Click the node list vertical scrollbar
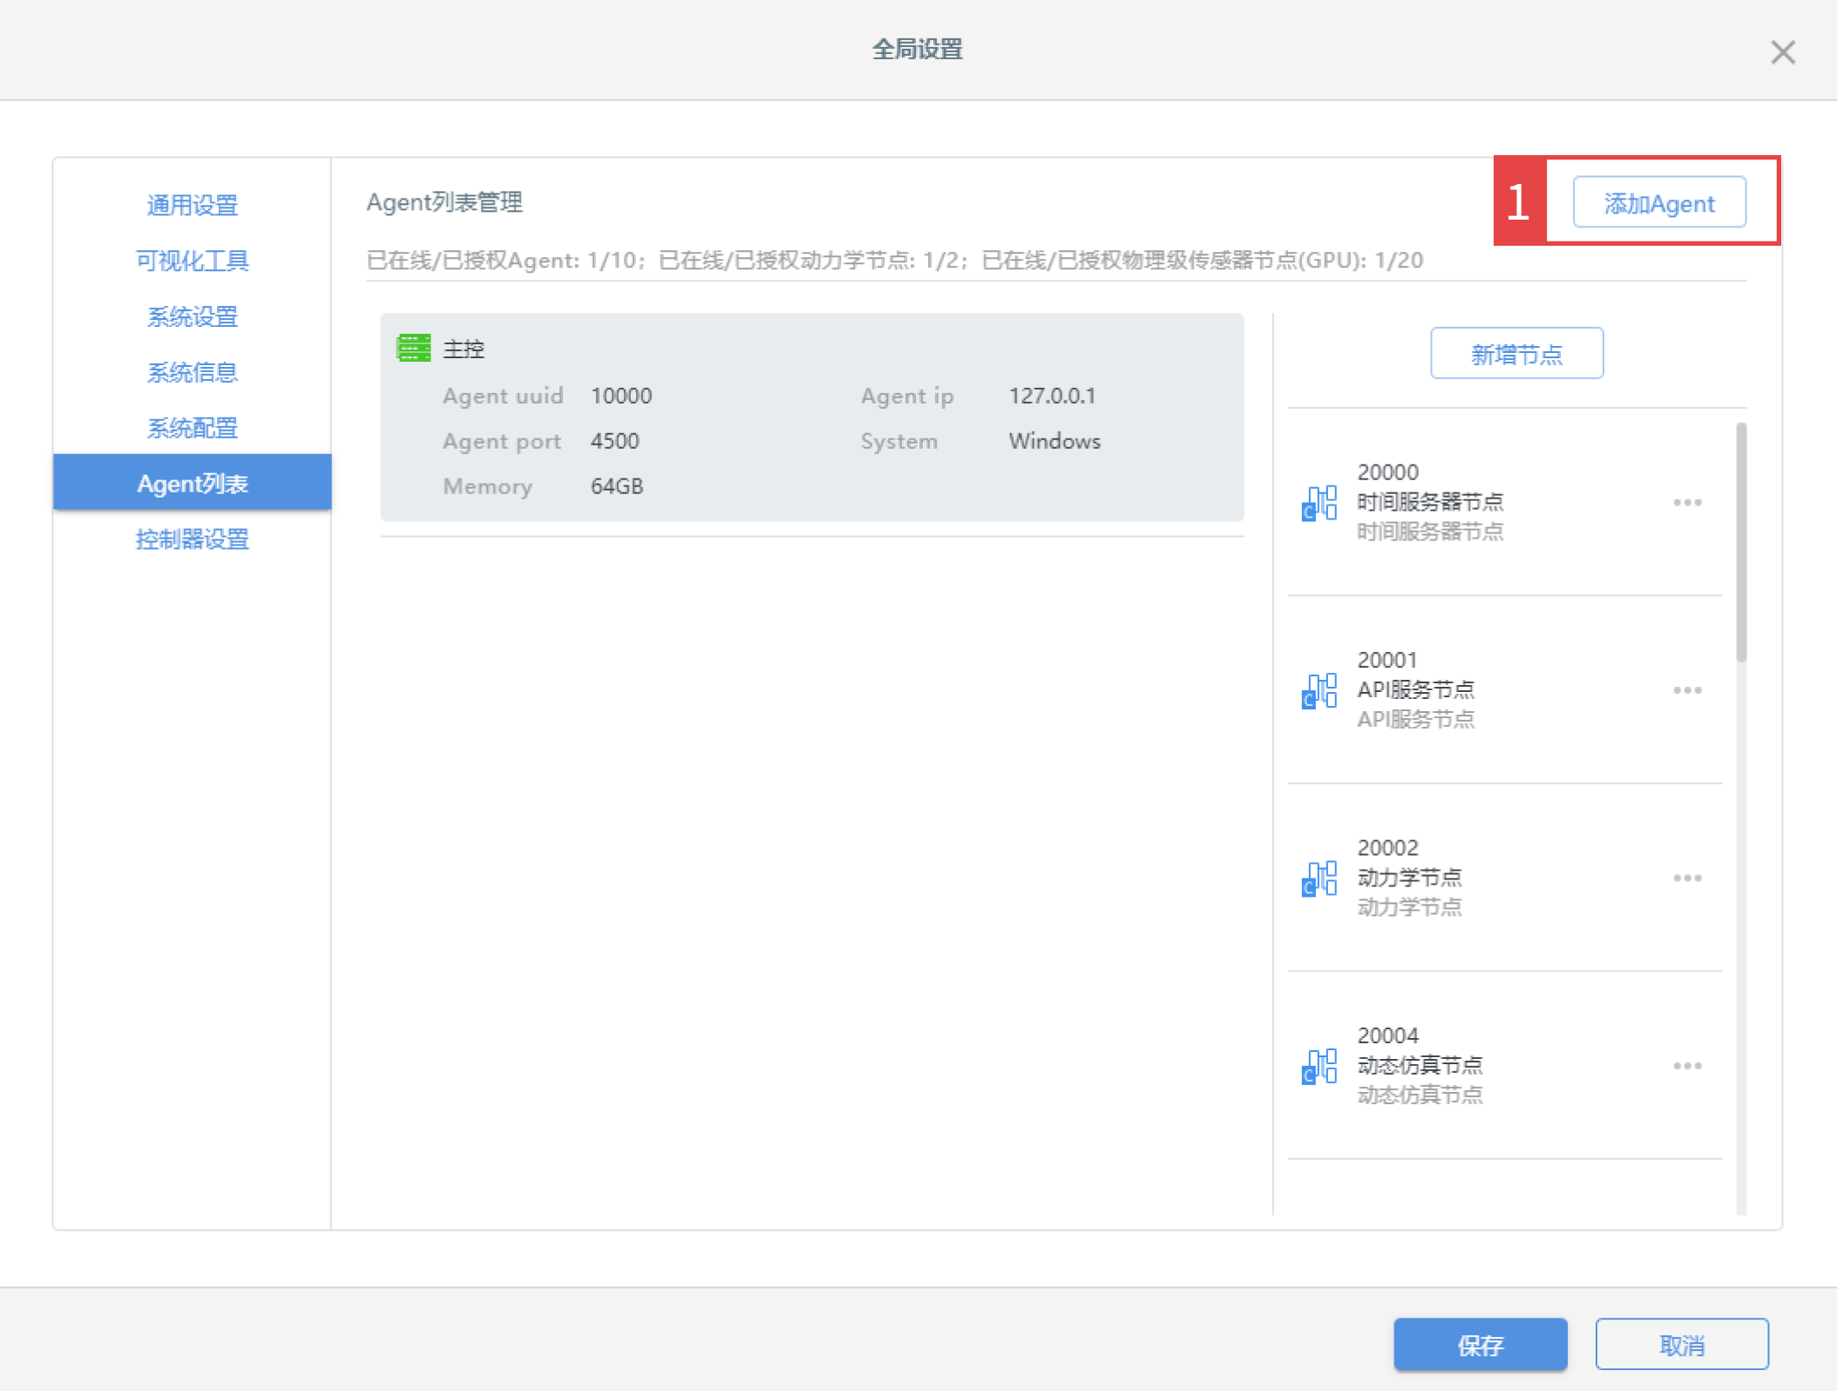Viewport: 1837px width, 1391px height. pos(1741,542)
